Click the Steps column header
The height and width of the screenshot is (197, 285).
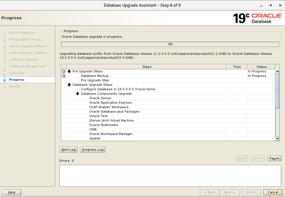(x=147, y=67)
